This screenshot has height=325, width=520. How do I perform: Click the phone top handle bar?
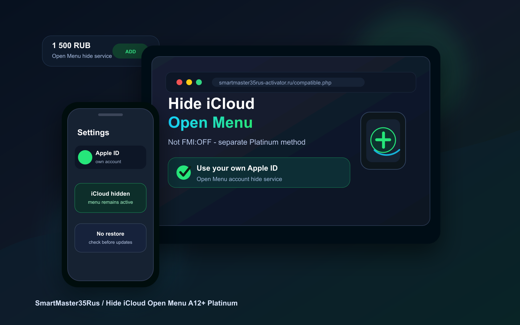110,115
